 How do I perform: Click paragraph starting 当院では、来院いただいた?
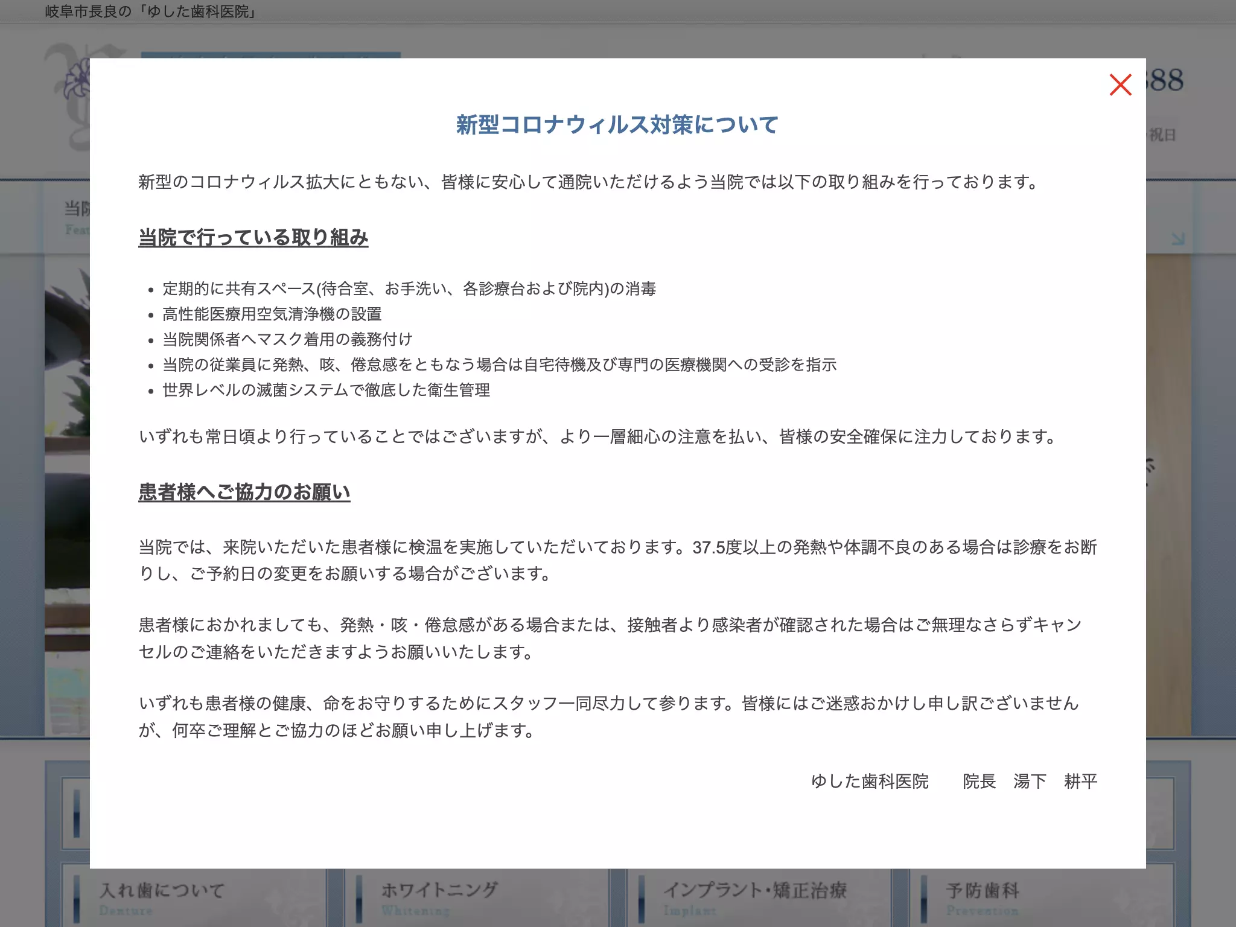point(617,560)
